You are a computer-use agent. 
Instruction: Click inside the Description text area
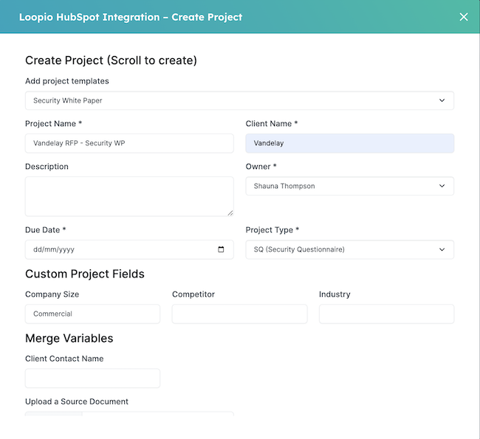pos(129,196)
